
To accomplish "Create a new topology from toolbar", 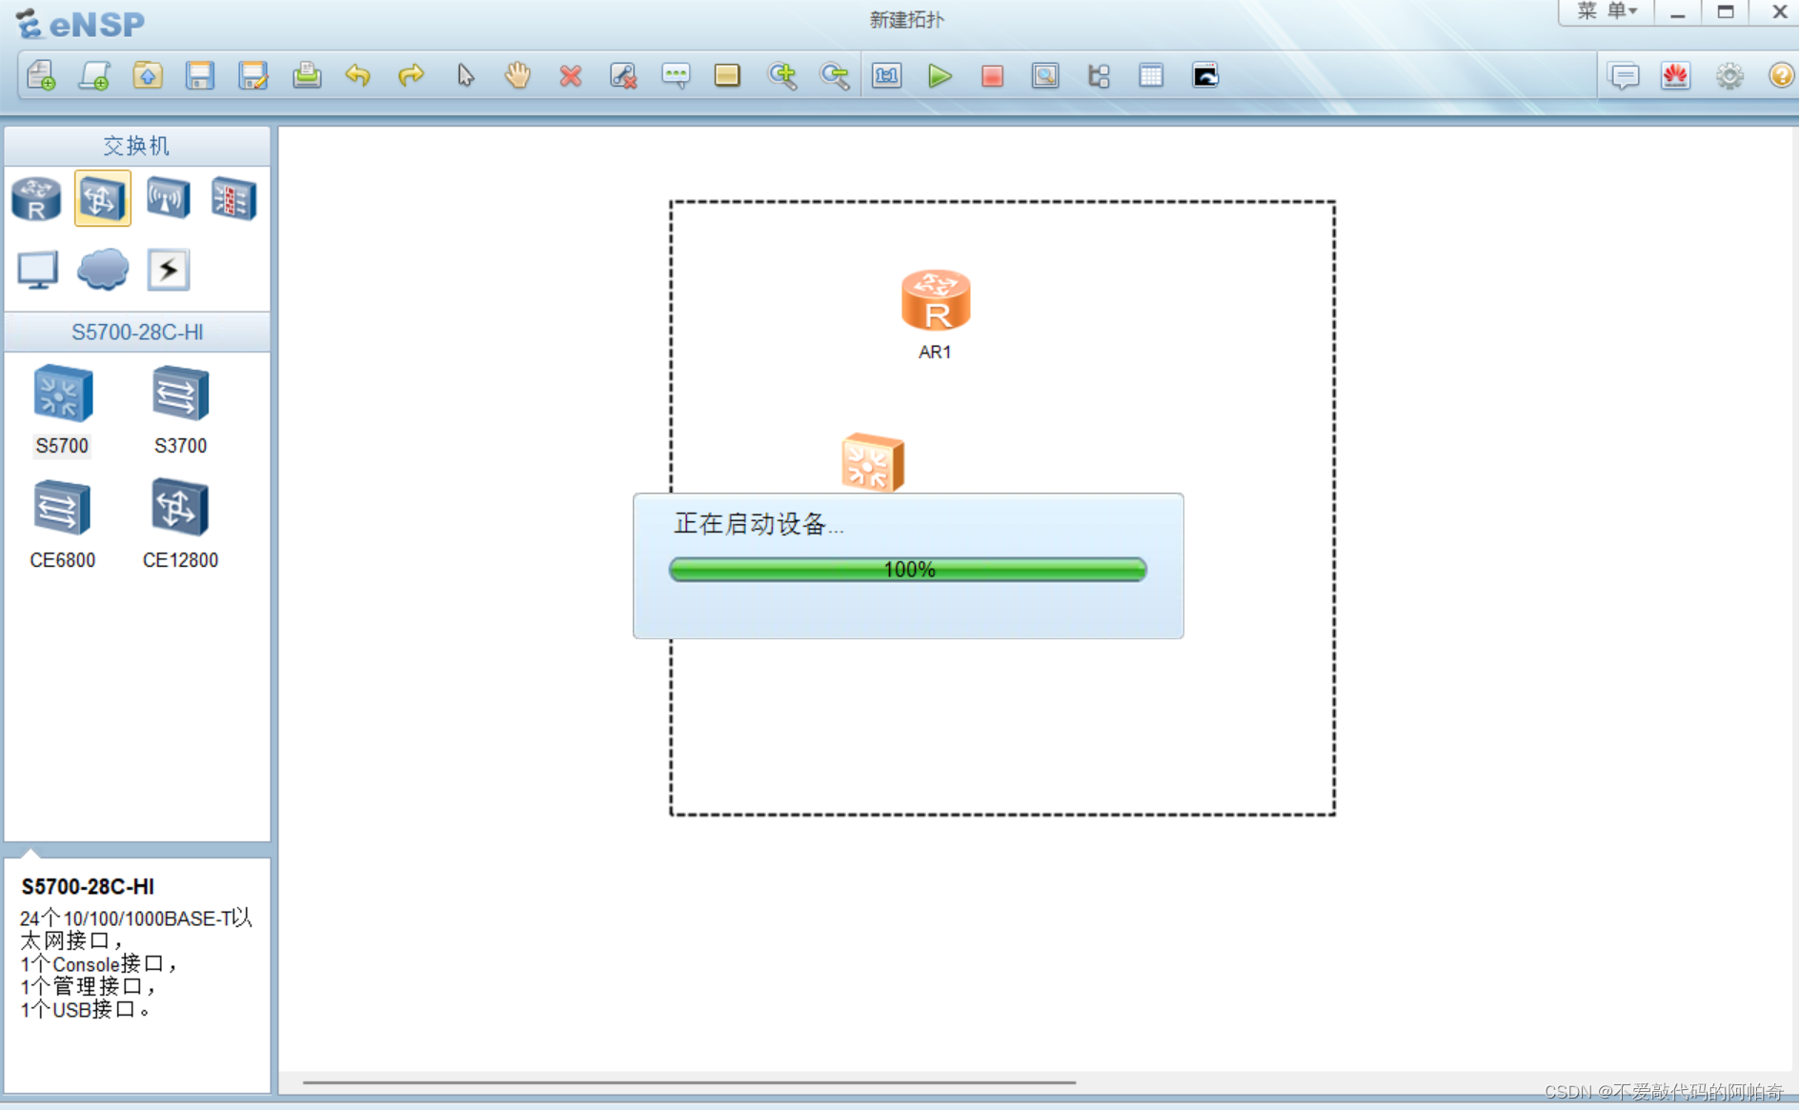I will coord(41,75).
